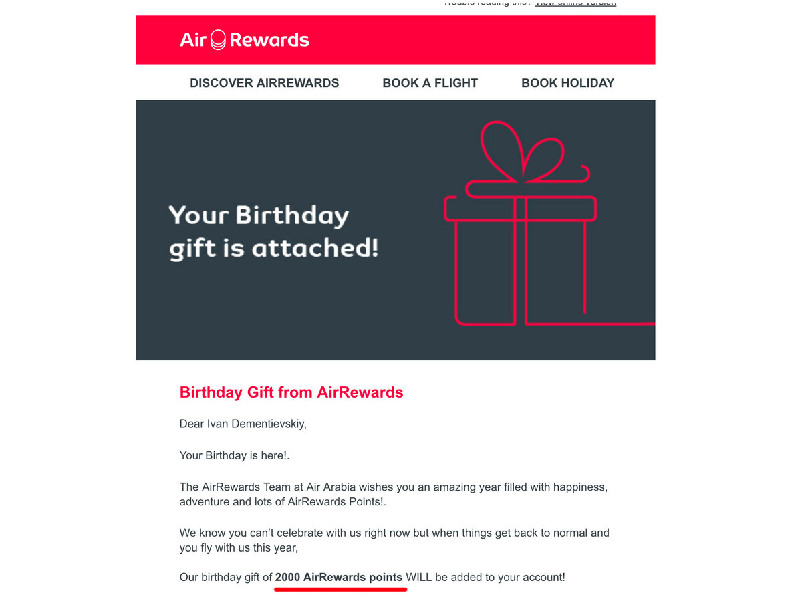Click the red underline beneath the points text
Viewport: 802px width, 609px height.
click(x=341, y=589)
